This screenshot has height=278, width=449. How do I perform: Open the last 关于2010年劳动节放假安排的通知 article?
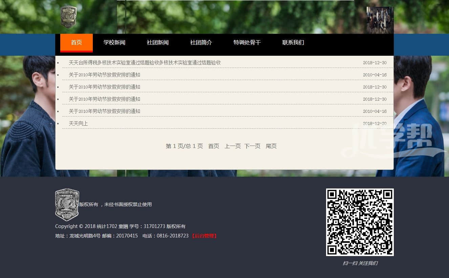click(x=104, y=111)
